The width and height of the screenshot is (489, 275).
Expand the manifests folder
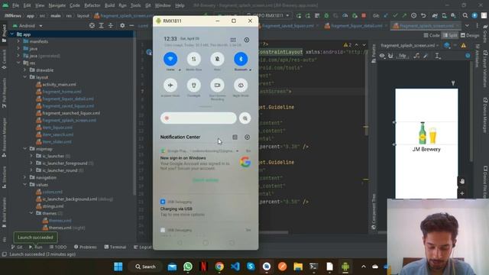(18, 41)
